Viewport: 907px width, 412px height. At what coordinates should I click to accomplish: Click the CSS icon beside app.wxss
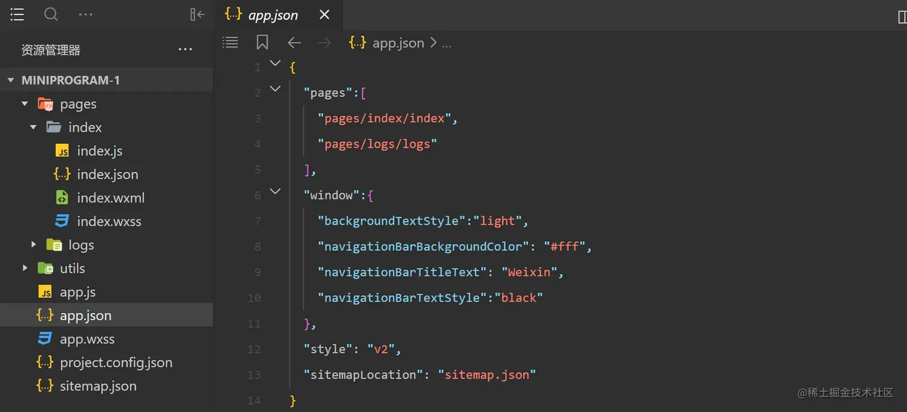coord(45,338)
